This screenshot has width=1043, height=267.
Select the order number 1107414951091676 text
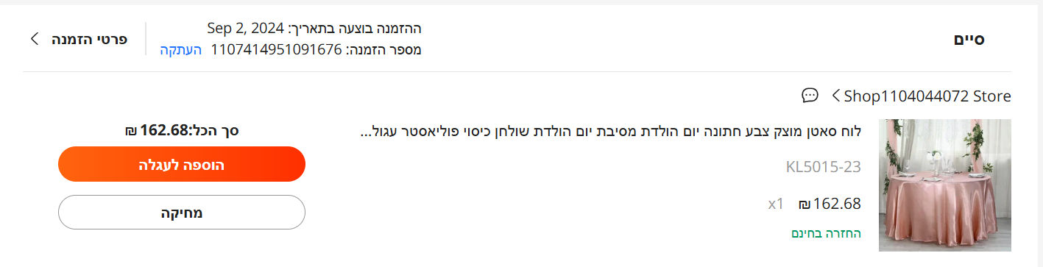click(277, 51)
